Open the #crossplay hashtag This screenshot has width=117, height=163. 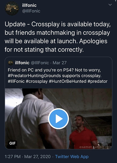point(37,81)
